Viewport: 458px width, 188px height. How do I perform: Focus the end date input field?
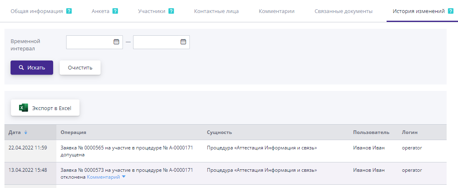tap(156, 42)
